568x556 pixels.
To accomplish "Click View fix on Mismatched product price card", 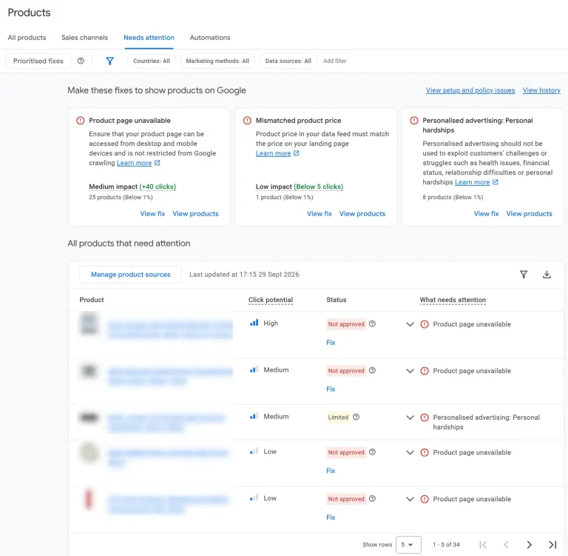I will click(x=319, y=214).
